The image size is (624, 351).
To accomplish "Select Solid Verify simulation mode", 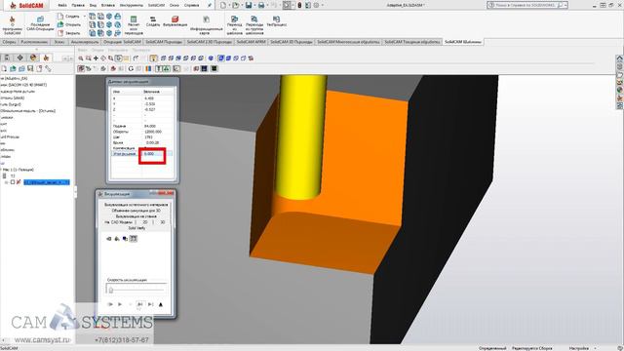I will (136, 228).
